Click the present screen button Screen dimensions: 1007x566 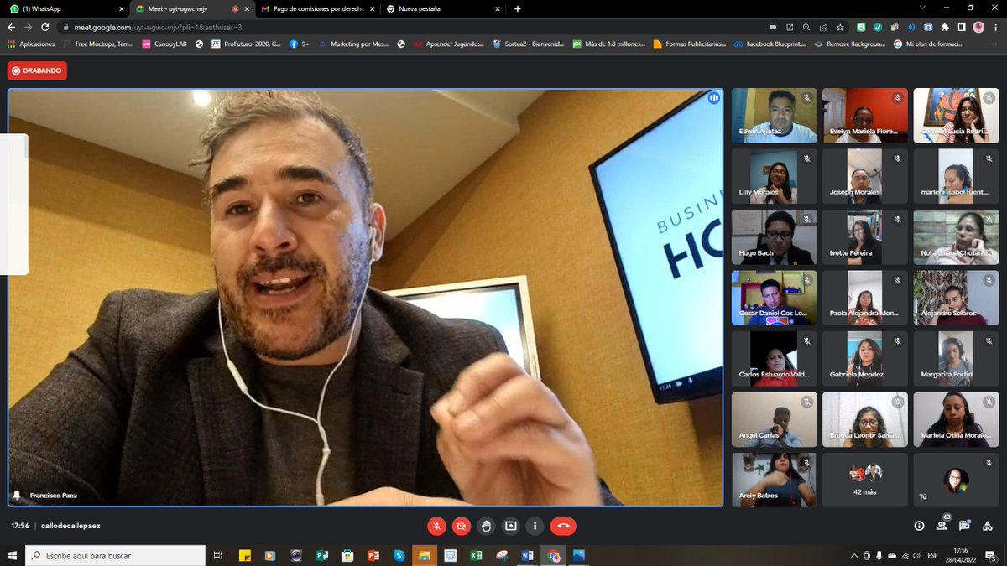point(510,526)
